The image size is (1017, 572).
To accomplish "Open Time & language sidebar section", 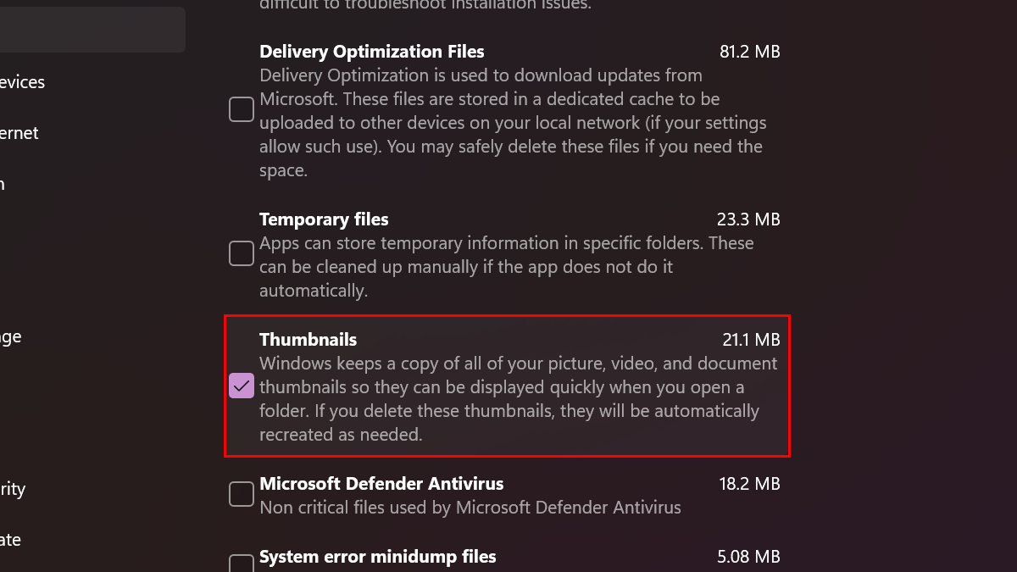I will [x=10, y=336].
